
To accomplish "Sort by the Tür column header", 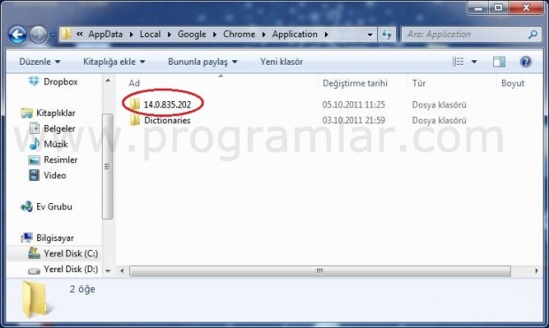I will pyautogui.click(x=419, y=83).
